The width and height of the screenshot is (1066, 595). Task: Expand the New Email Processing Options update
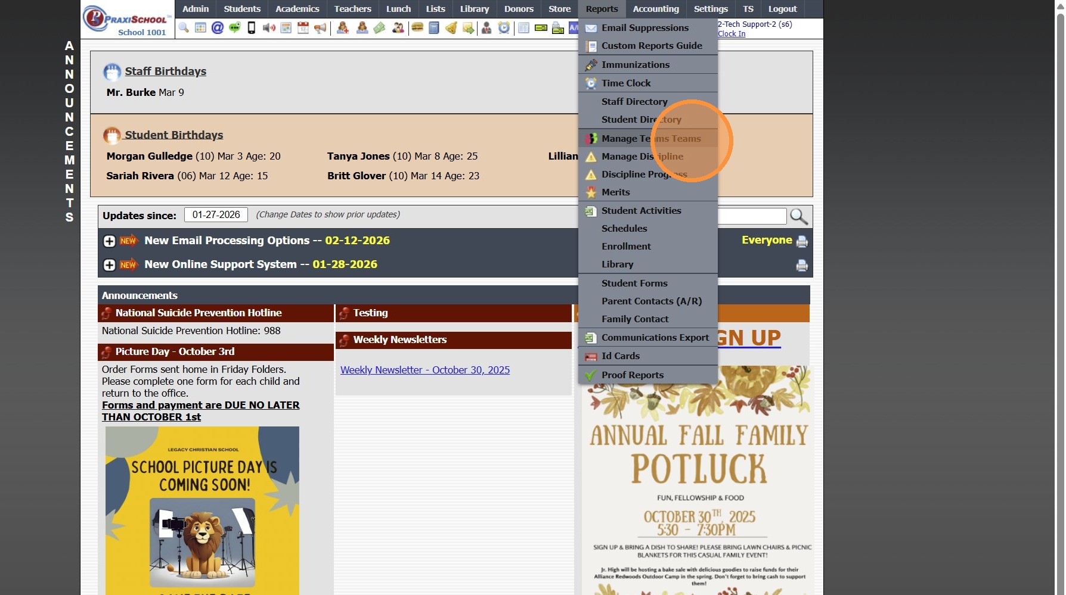click(x=109, y=241)
